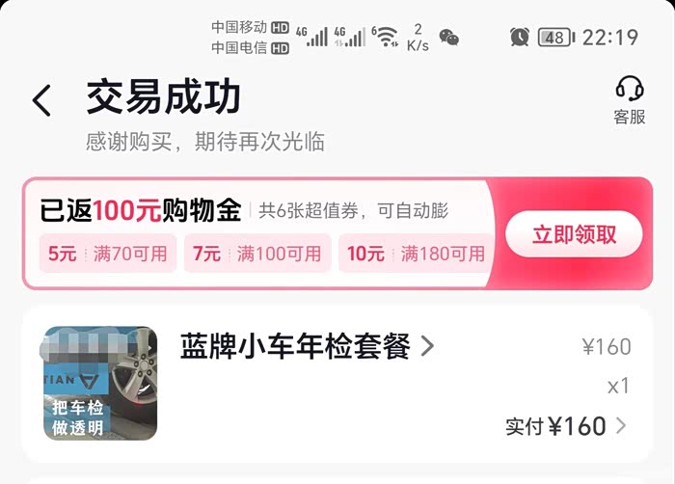Tap the Wi-Fi signal icon
This screenshot has width=675, height=484.
click(x=385, y=37)
